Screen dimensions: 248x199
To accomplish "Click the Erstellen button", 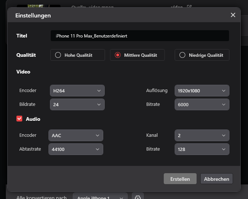I will pyautogui.click(x=180, y=179).
